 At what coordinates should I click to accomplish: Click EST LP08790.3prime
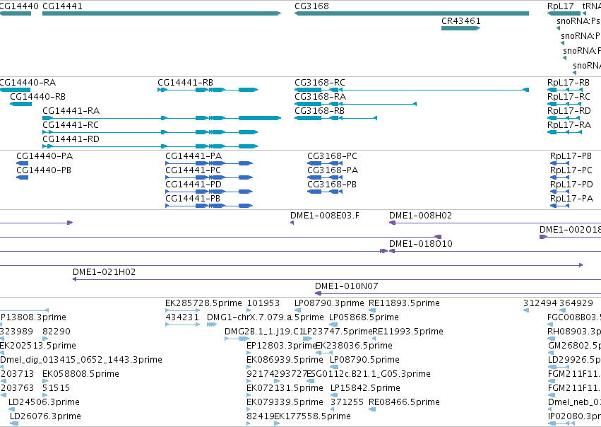click(298, 310)
